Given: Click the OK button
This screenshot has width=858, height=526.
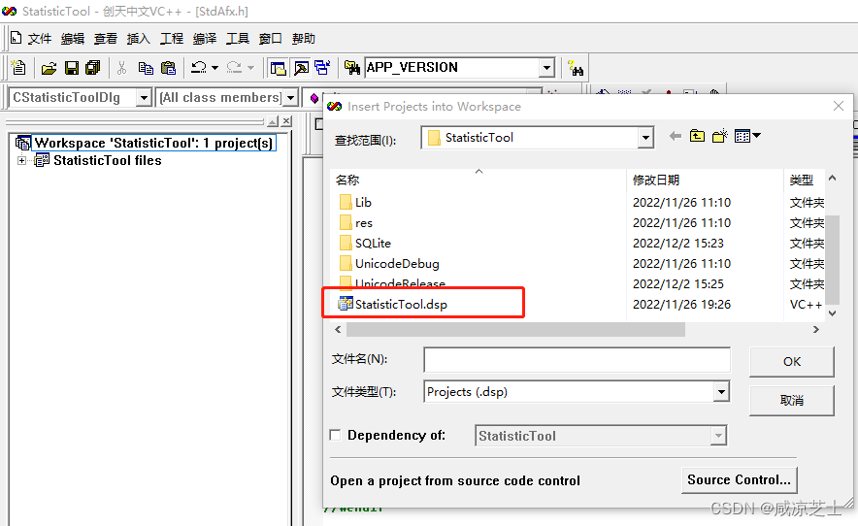Looking at the screenshot, I should [791, 361].
